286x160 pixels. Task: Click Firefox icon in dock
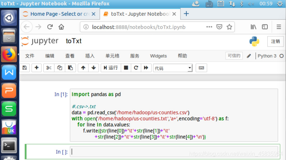(x=9, y=54)
